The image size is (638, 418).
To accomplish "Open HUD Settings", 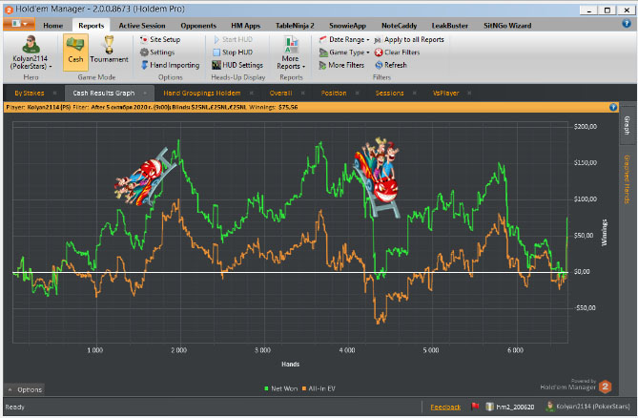I will pos(237,65).
